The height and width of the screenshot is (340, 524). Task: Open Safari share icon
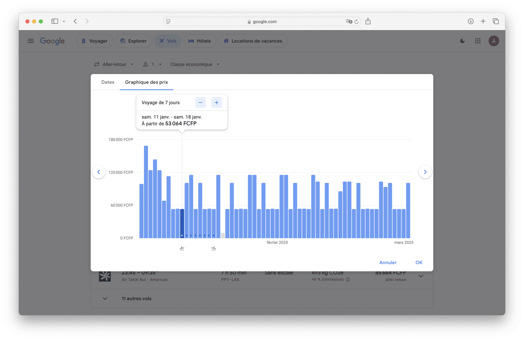pyautogui.click(x=368, y=21)
